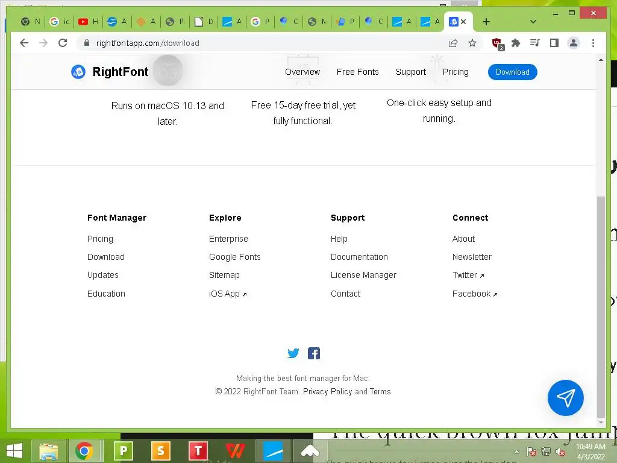Screen dimensions: 617x463
Task: Click the Chrome icon in the taskbar
Action: click(x=84, y=451)
